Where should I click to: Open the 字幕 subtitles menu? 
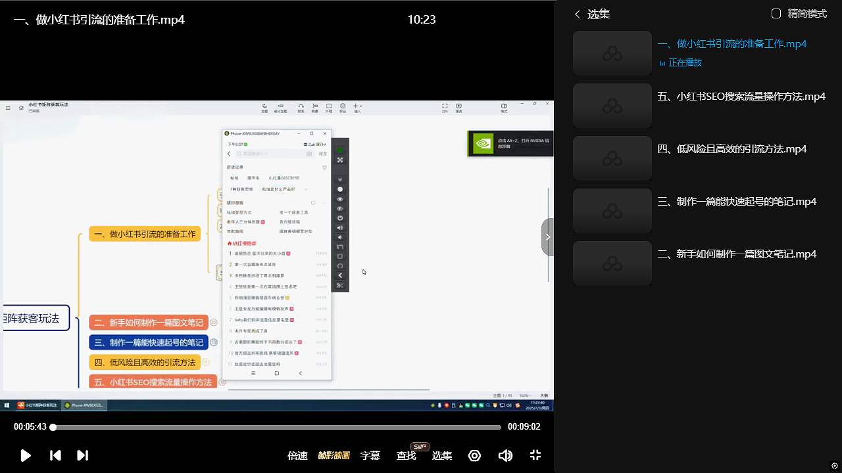pyautogui.click(x=370, y=455)
